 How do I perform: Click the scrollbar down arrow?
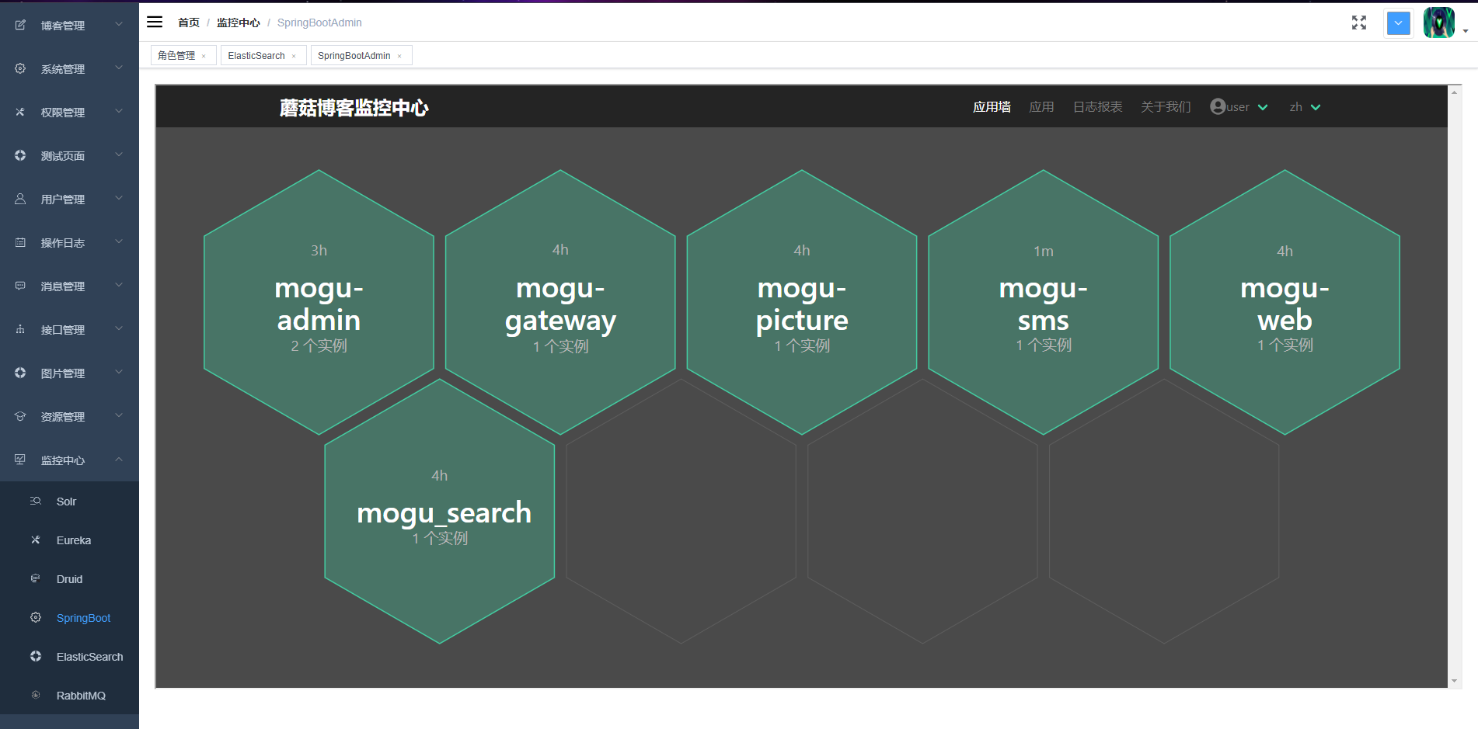1454,681
